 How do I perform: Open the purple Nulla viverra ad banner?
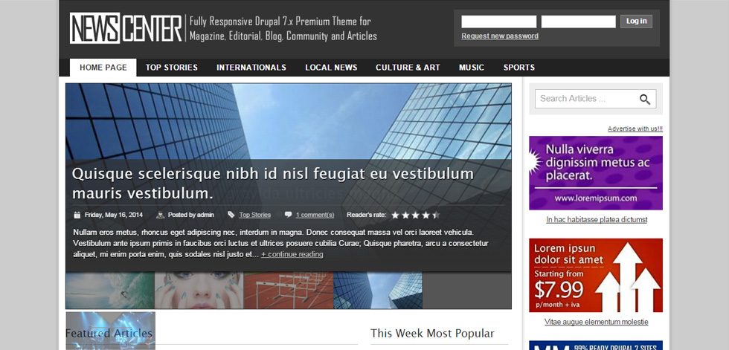[596, 172]
